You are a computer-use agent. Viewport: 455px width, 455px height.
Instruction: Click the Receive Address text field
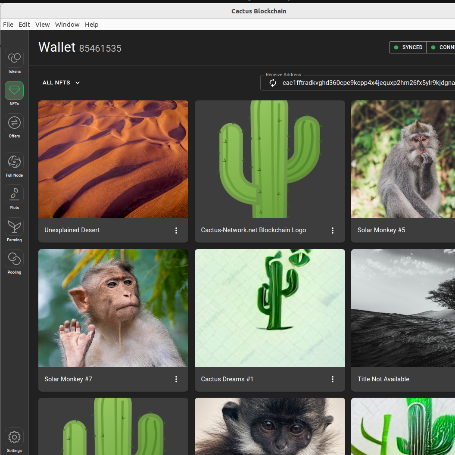[x=358, y=83]
